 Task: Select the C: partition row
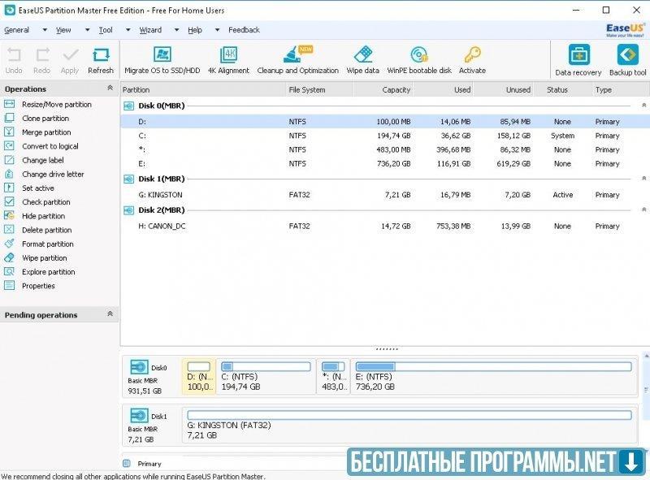(x=385, y=136)
